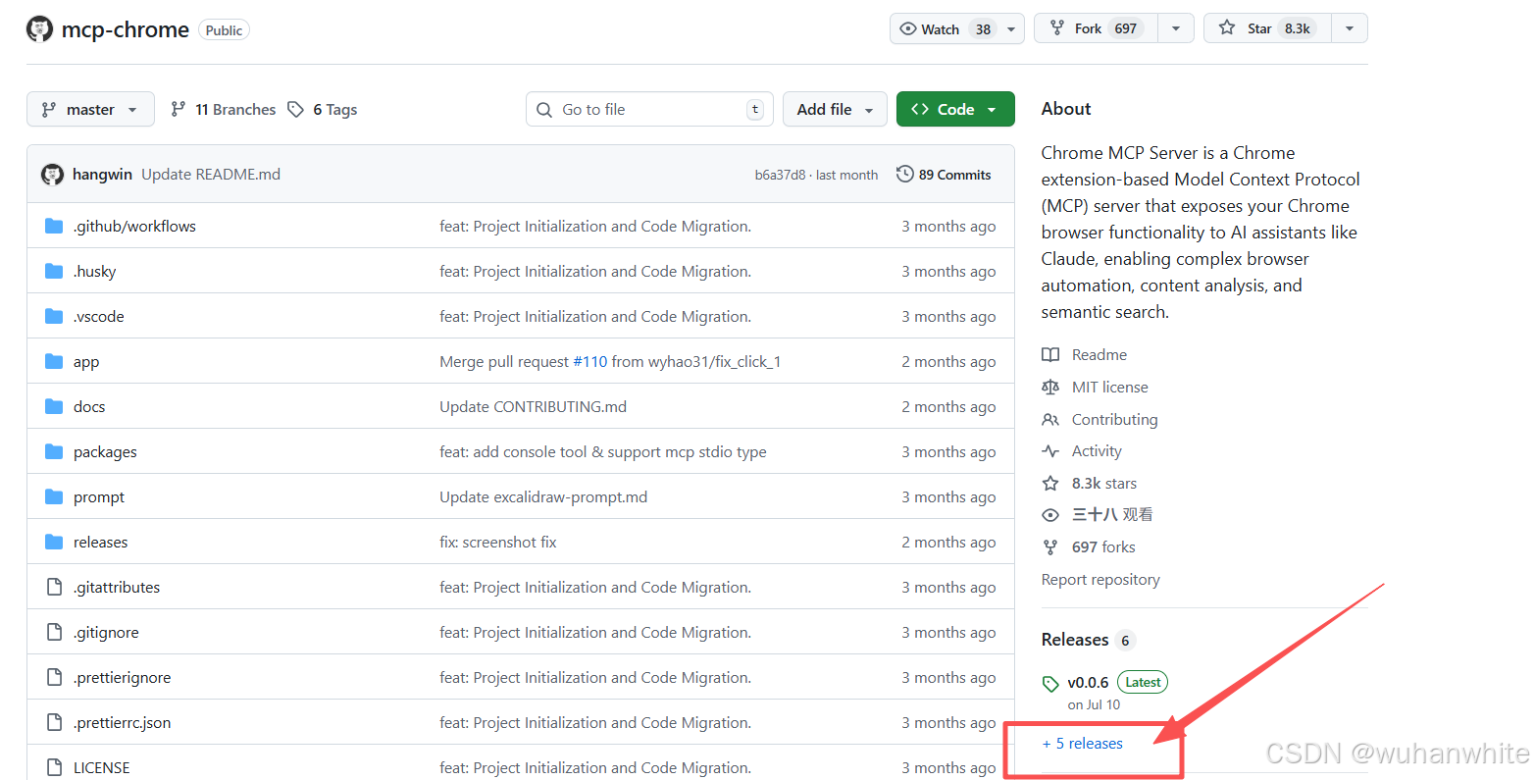This screenshot has width=1534, height=780.
Task: Click the commit history clock icon
Action: (904, 175)
